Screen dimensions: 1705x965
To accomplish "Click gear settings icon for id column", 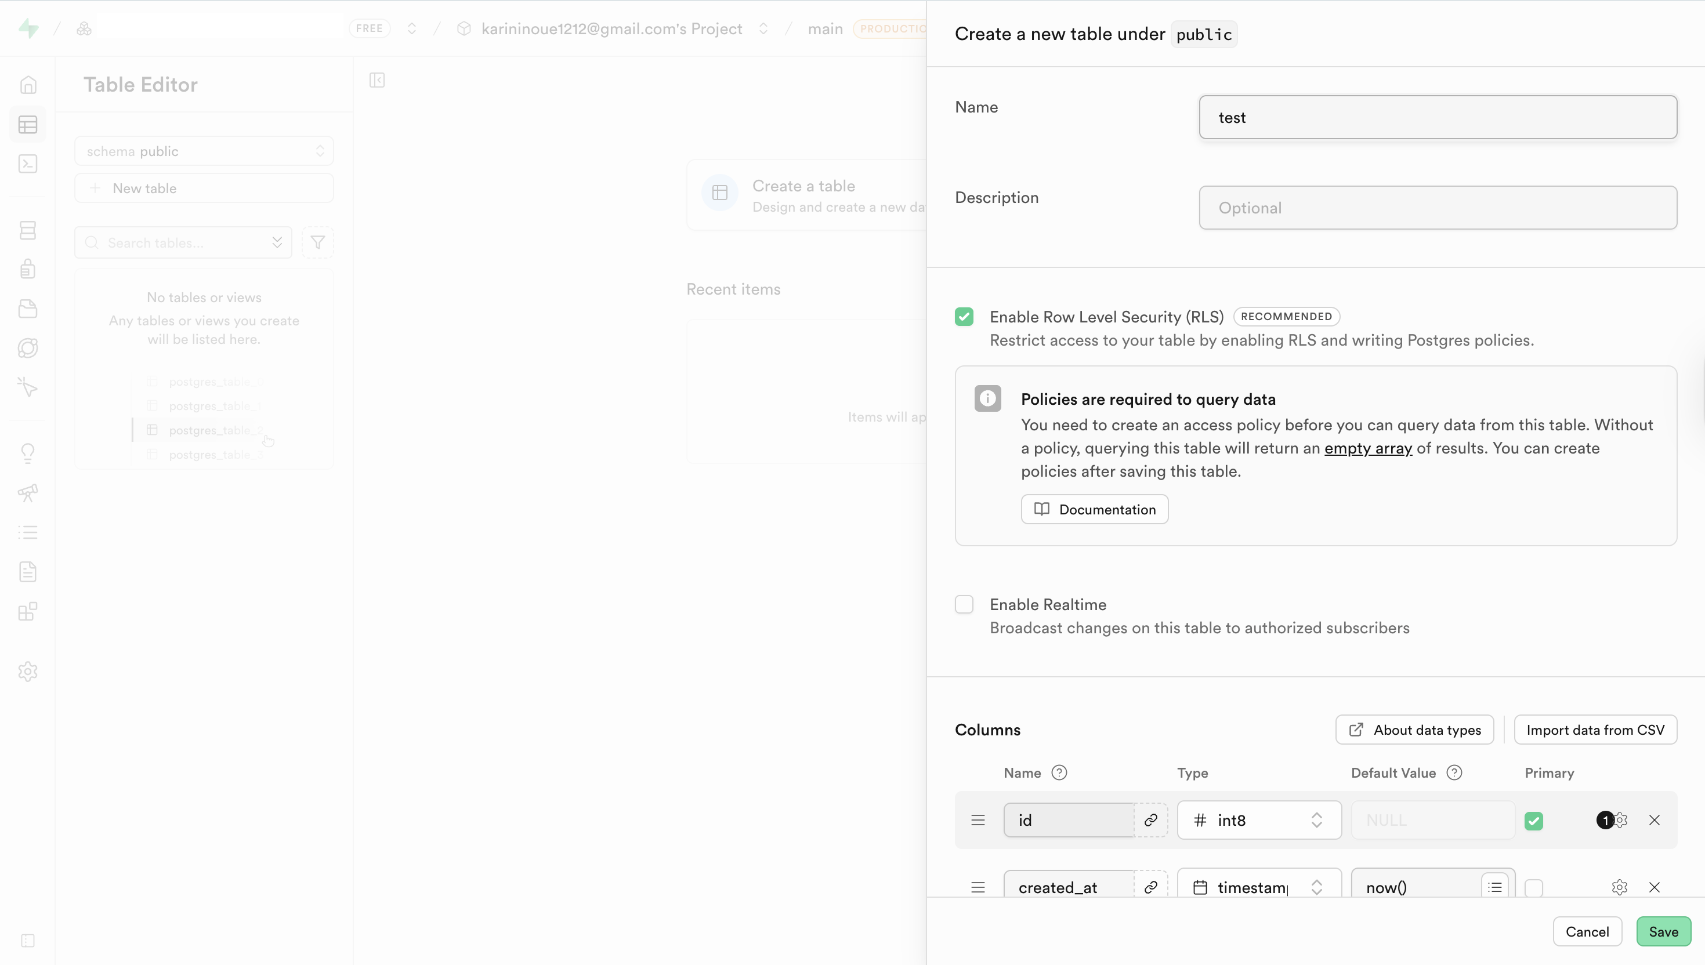I will click(1621, 820).
